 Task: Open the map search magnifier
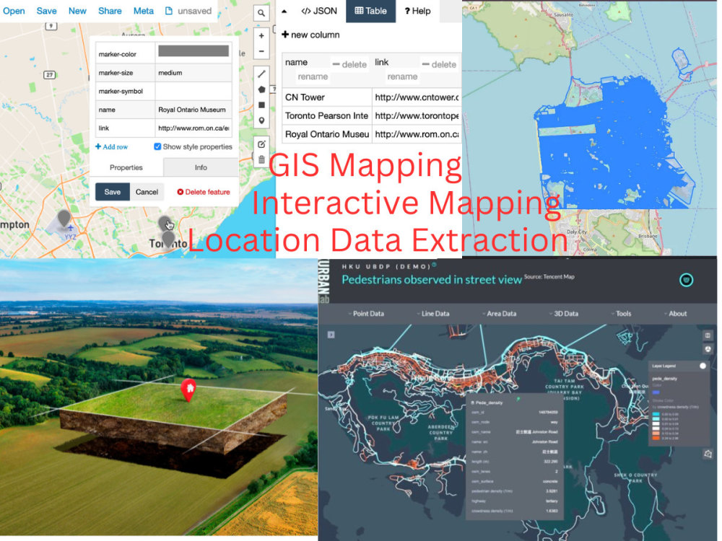point(261,12)
